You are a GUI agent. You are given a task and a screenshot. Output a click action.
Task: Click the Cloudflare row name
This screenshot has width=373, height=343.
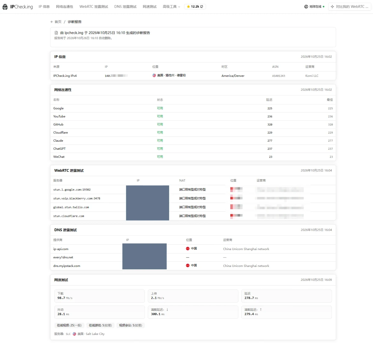coord(61,133)
